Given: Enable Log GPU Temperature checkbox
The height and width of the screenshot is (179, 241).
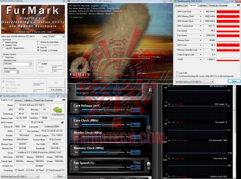Looking at the screenshot, I should pos(3,48).
